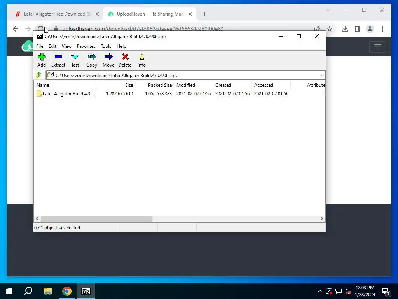Click the red Delete toolbar icon
This screenshot has height=299, width=398.
click(125, 60)
